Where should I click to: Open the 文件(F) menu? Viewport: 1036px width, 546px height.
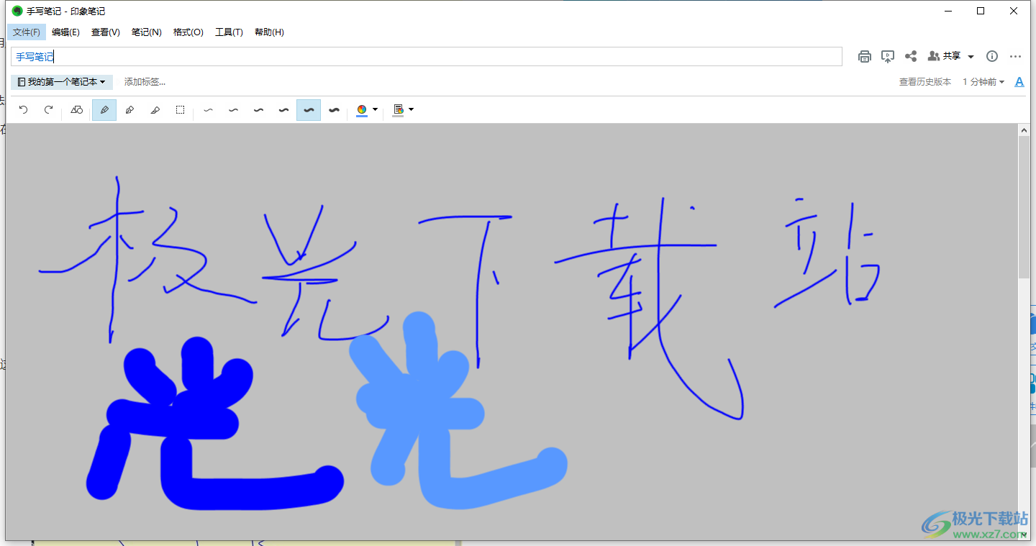tap(27, 32)
